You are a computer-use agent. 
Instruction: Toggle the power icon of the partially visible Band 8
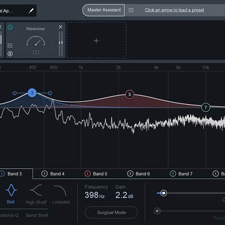(x=215, y=174)
